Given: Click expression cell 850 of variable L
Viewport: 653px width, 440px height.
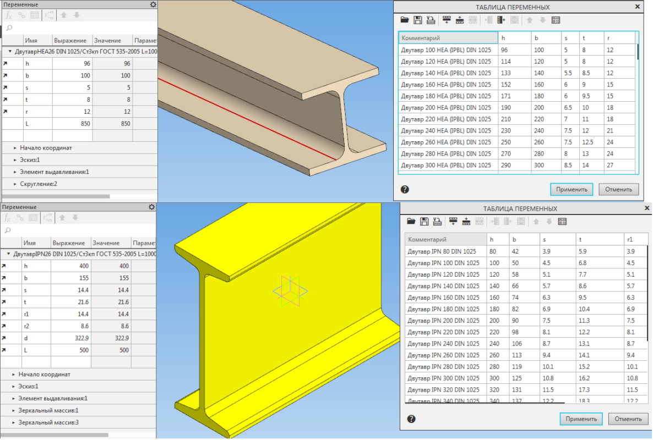Looking at the screenshot, I should (72, 124).
